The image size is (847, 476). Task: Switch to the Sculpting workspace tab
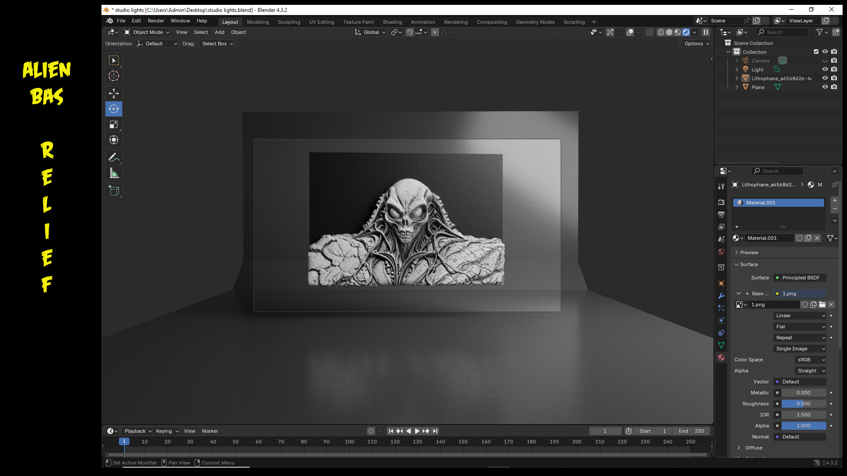coord(289,22)
